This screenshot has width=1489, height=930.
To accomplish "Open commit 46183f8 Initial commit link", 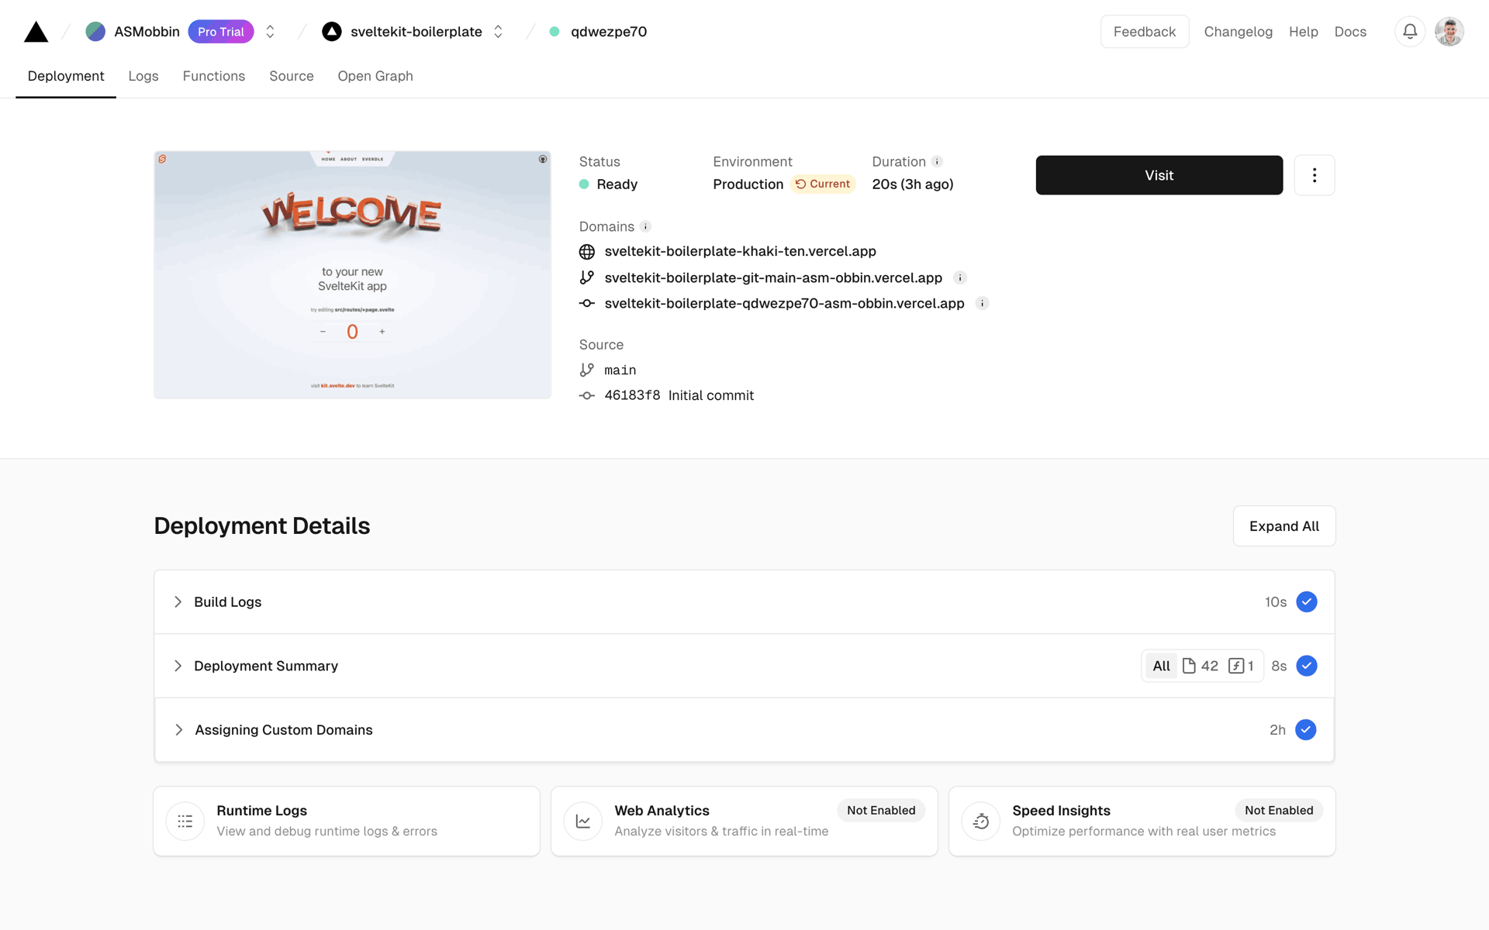I will pos(679,395).
